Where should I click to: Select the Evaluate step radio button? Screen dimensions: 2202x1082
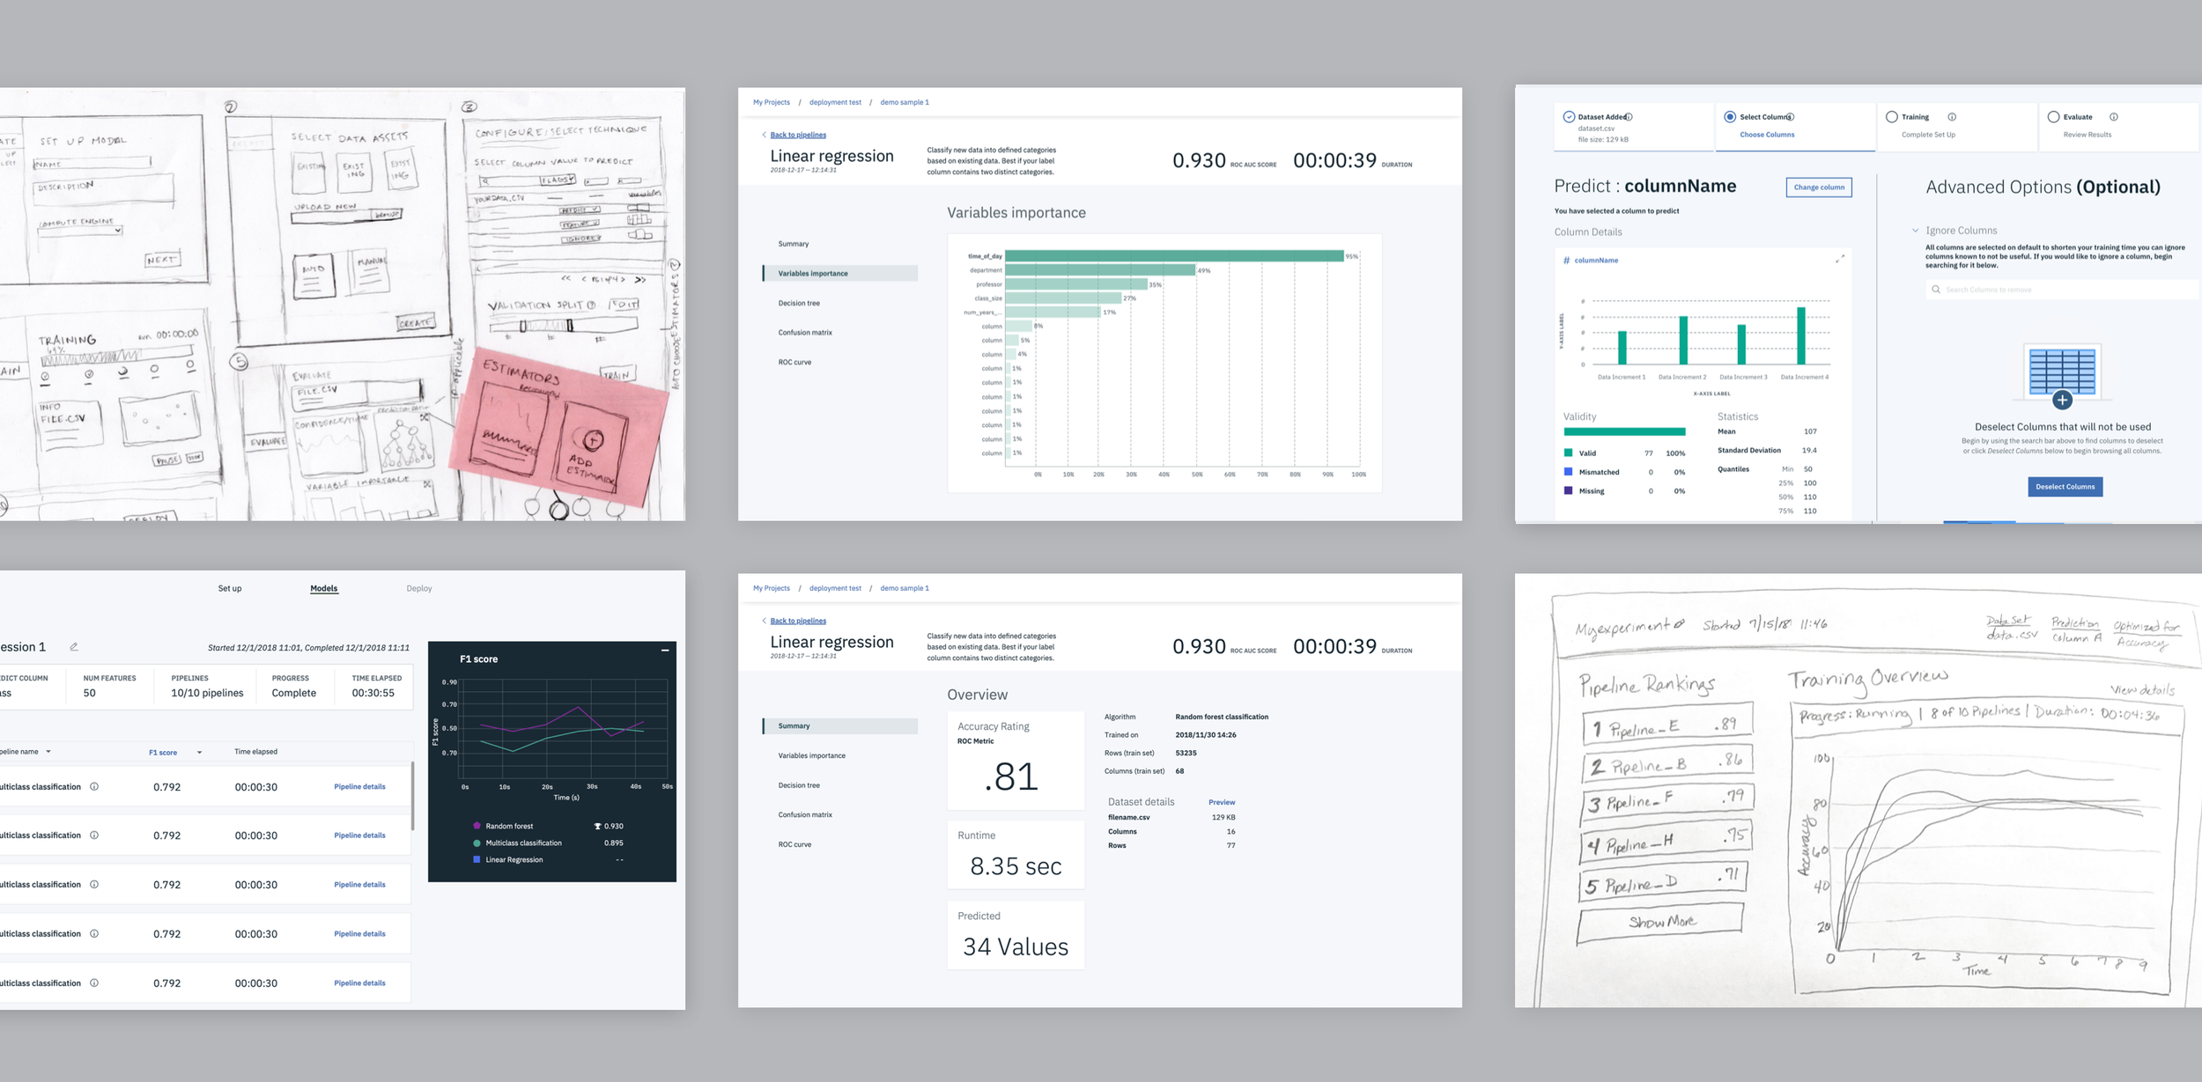(2053, 117)
